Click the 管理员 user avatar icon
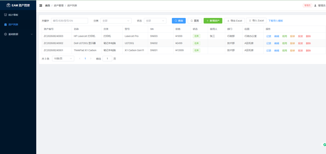 coord(315,6)
